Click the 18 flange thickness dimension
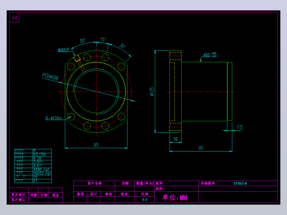287x215 pixels. click(x=176, y=139)
